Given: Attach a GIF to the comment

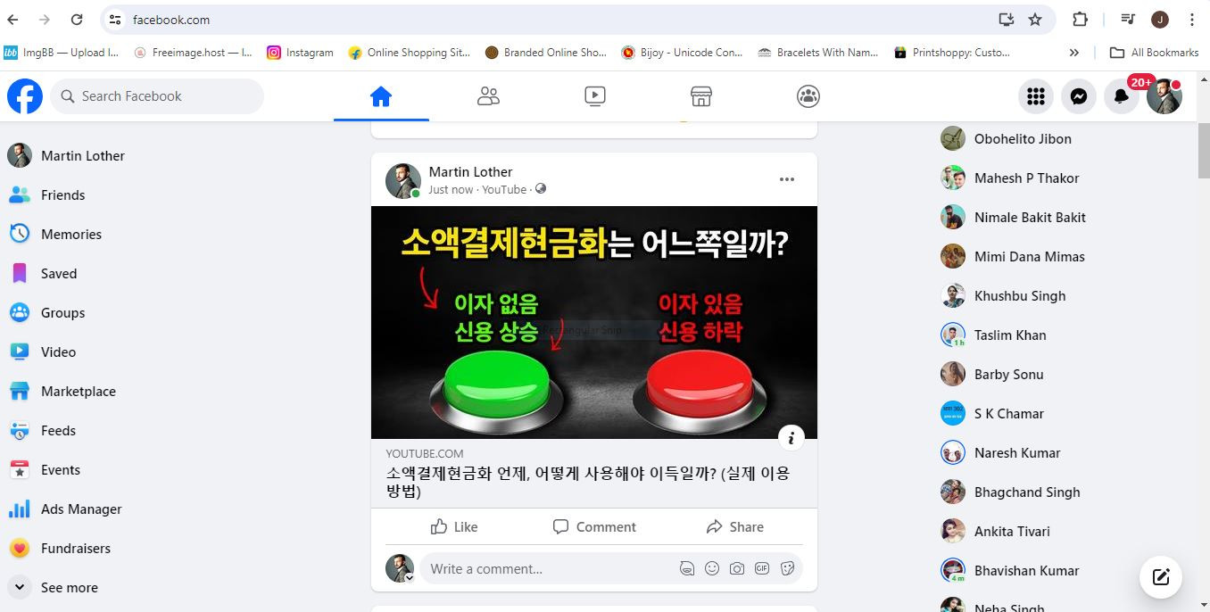Looking at the screenshot, I should pyautogui.click(x=762, y=568).
